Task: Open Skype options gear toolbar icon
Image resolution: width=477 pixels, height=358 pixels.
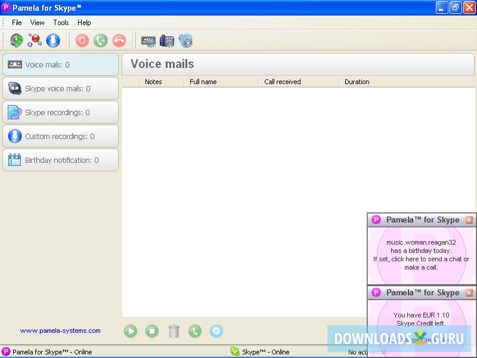Action: tap(185, 41)
